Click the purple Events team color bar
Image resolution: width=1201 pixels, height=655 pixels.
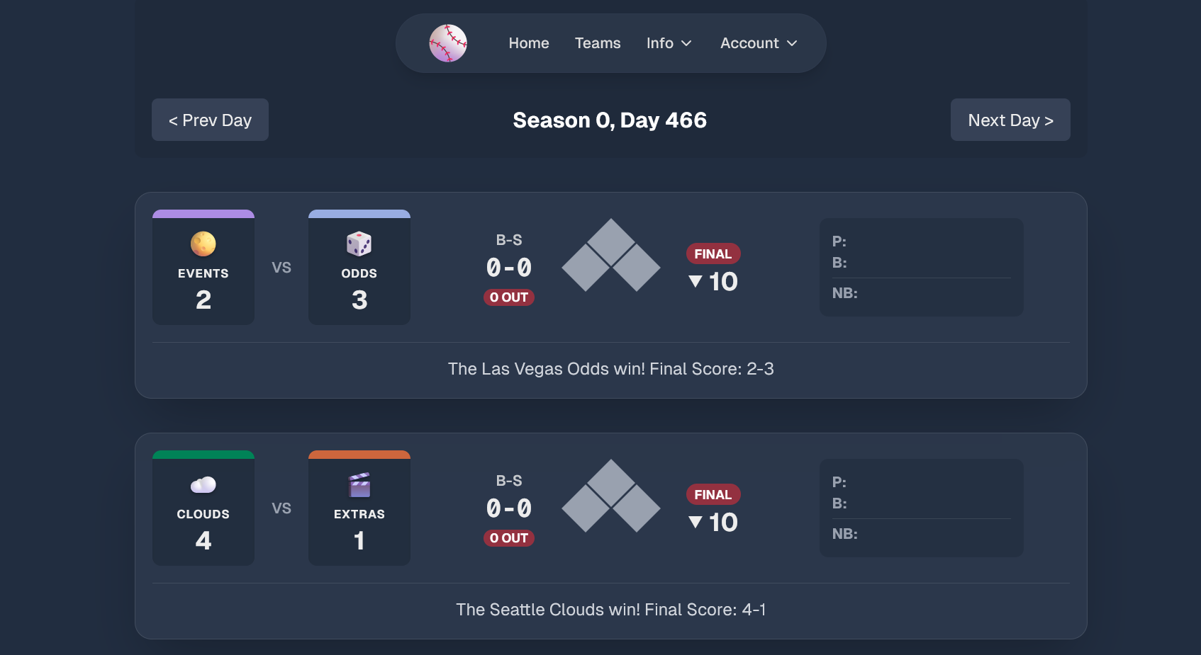click(203, 214)
